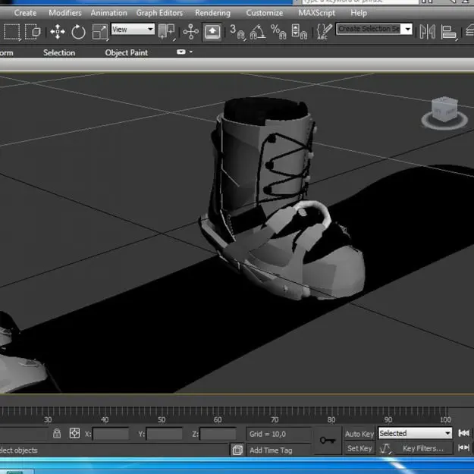The height and width of the screenshot is (474, 474).
Task: Open the Animation menu
Action: coord(108,13)
